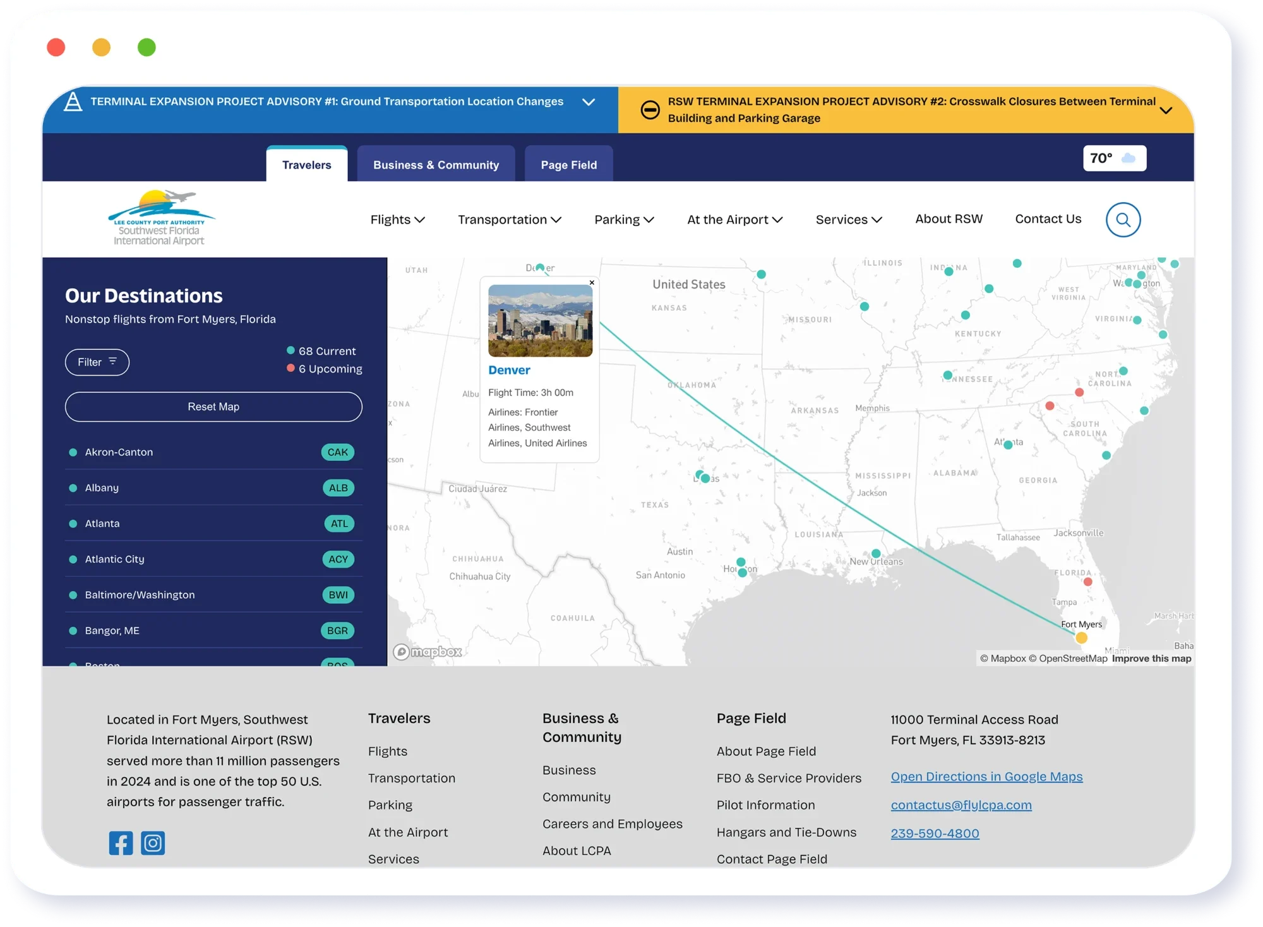
Task: Select the yellow Fort Myers map marker
Action: pyautogui.click(x=1081, y=638)
